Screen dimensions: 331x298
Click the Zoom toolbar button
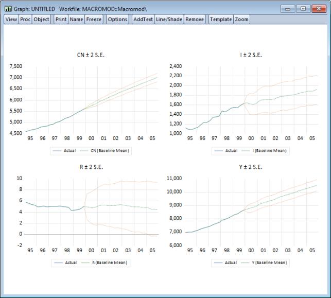241,19
